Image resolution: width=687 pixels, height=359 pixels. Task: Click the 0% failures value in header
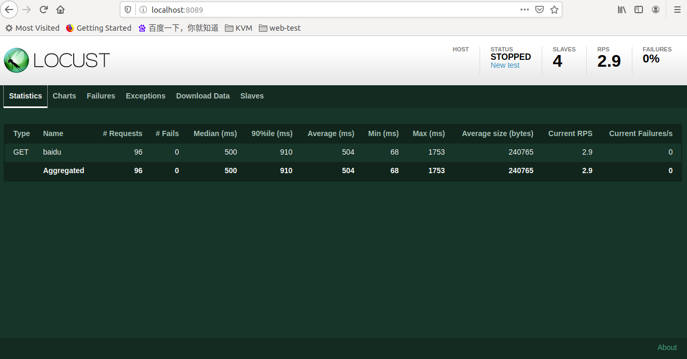coord(651,59)
